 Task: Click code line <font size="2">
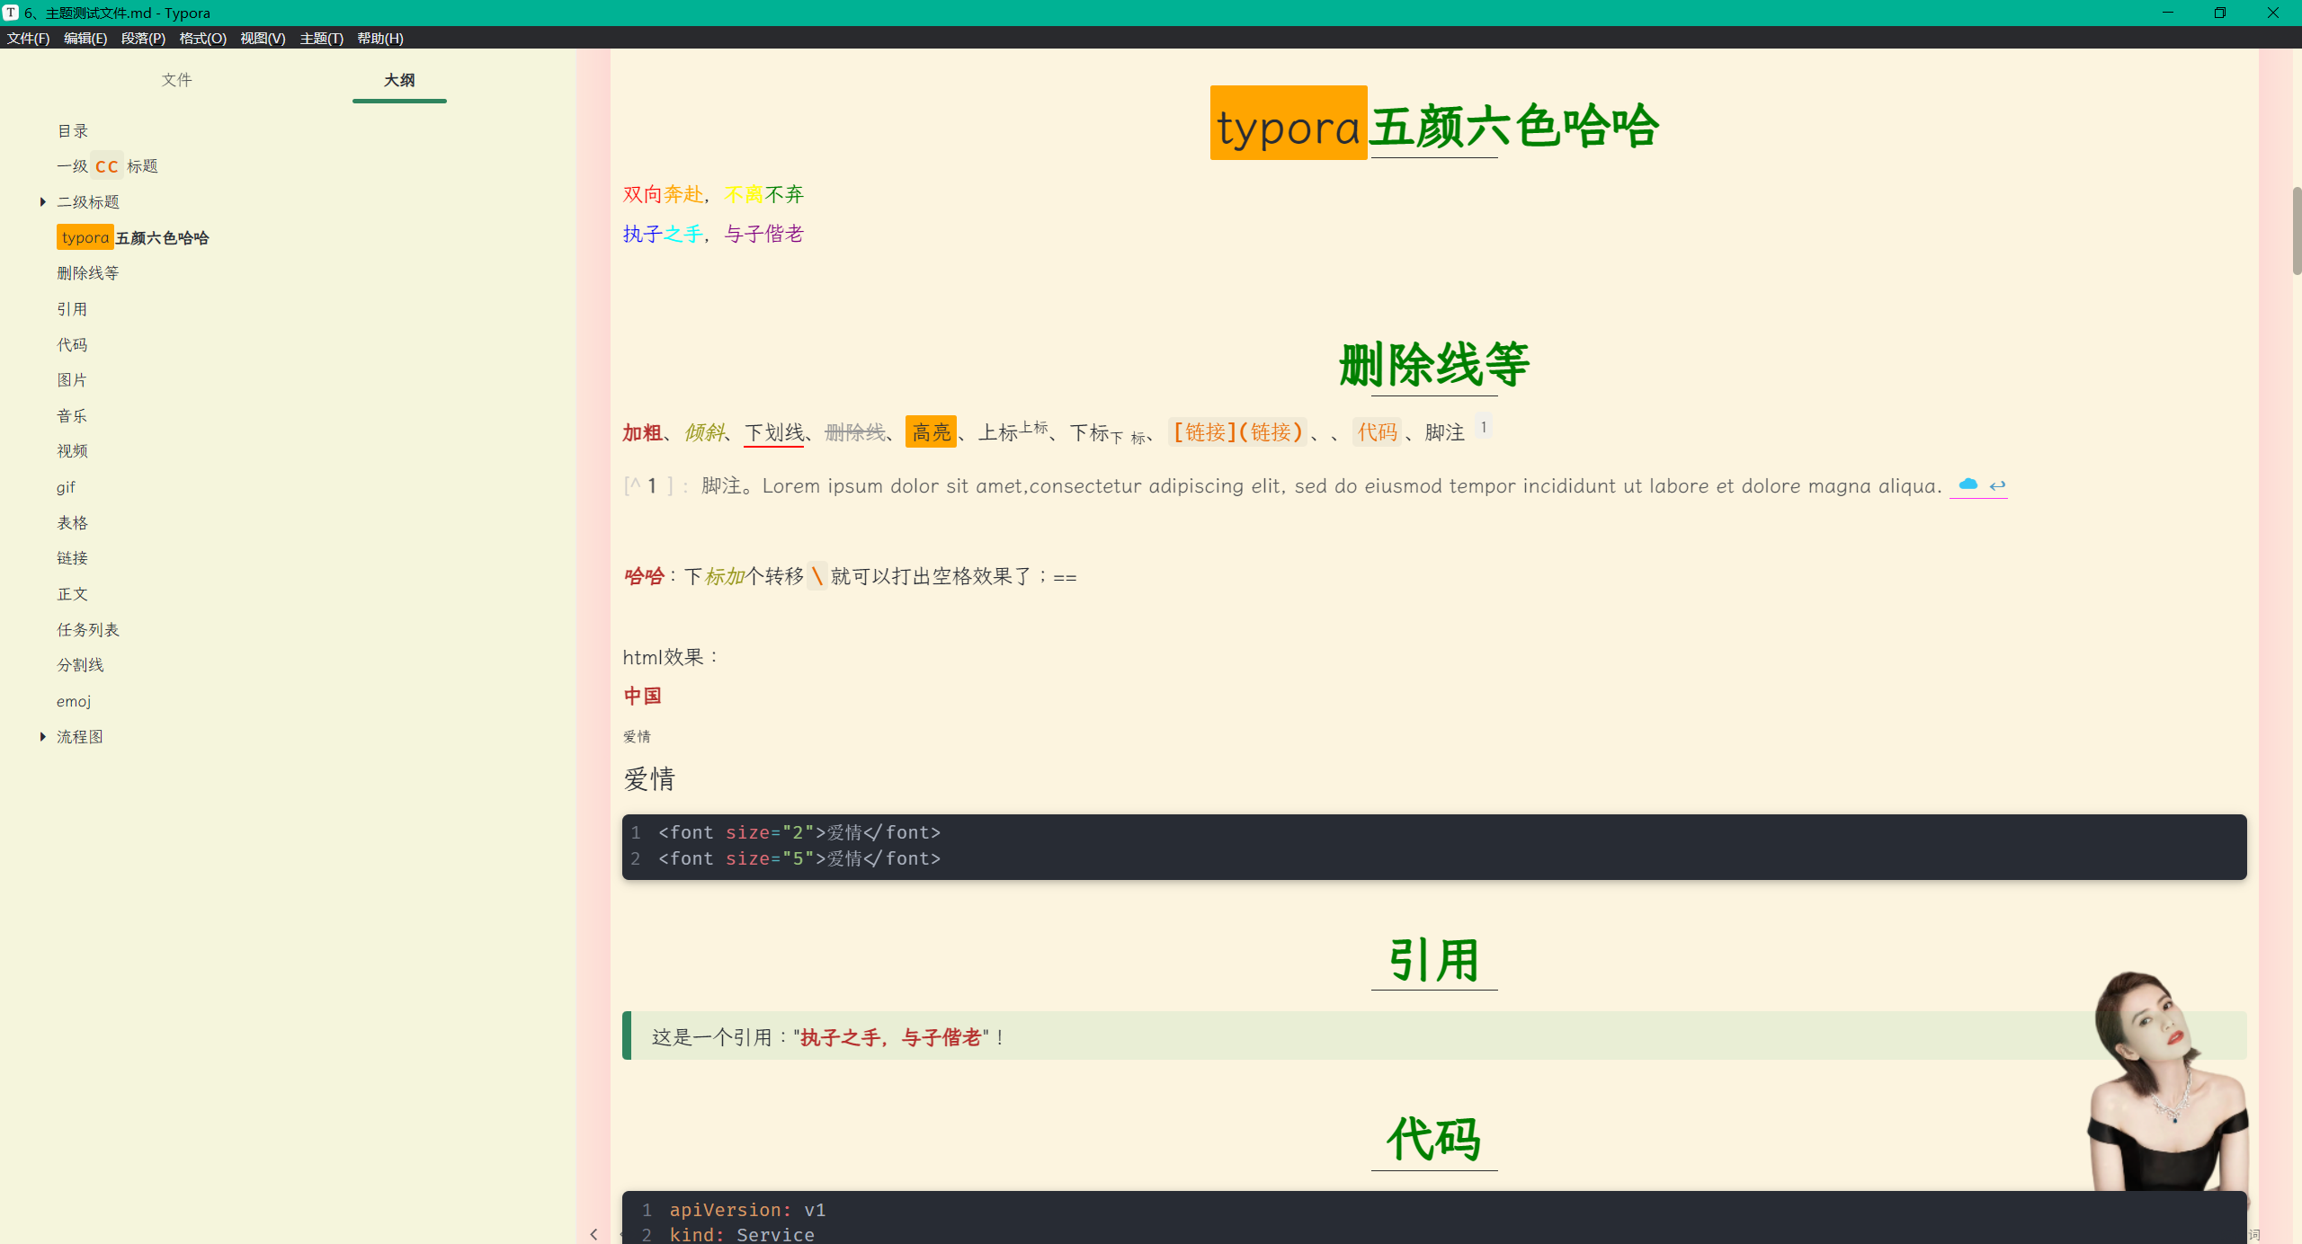coord(799,832)
